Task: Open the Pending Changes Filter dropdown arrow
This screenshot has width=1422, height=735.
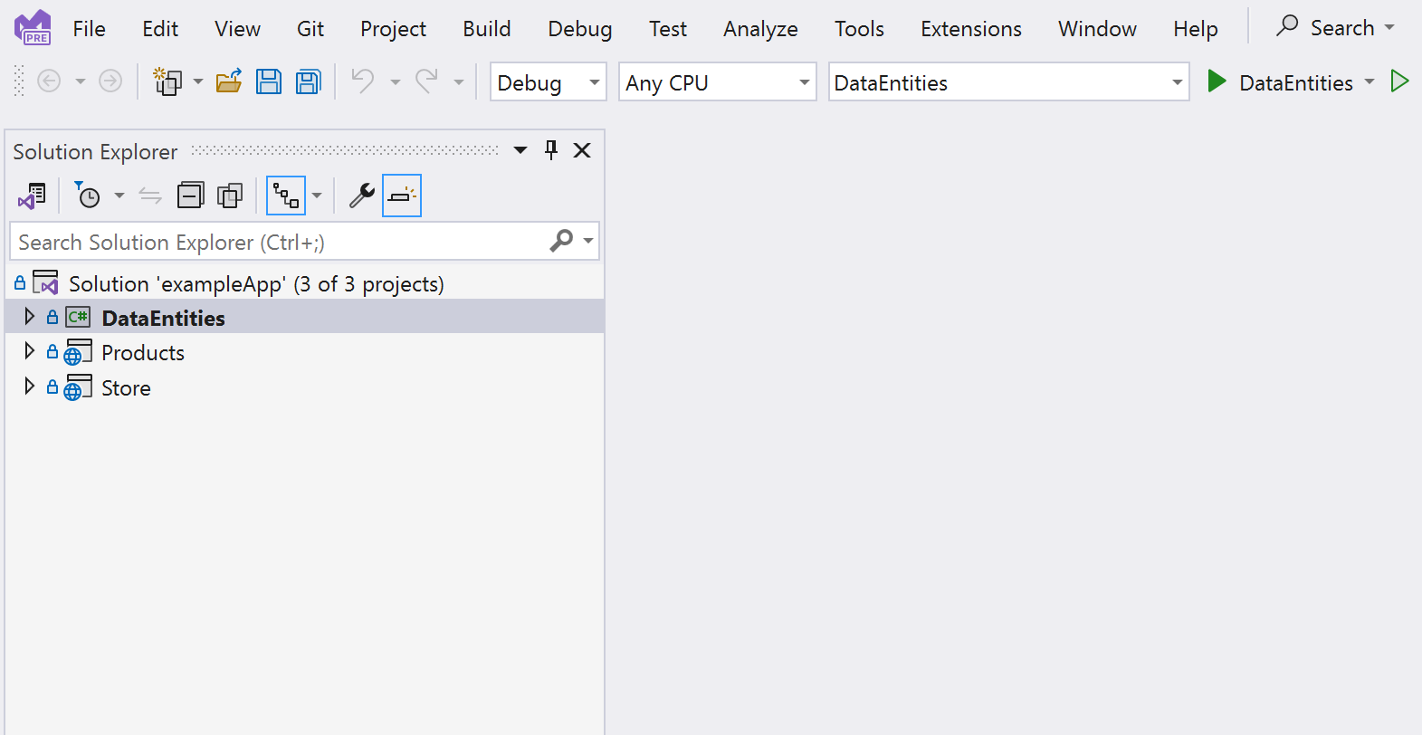Action: [x=119, y=196]
